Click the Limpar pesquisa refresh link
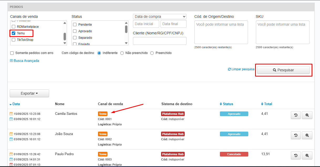The image size is (320, 167). (x=241, y=69)
